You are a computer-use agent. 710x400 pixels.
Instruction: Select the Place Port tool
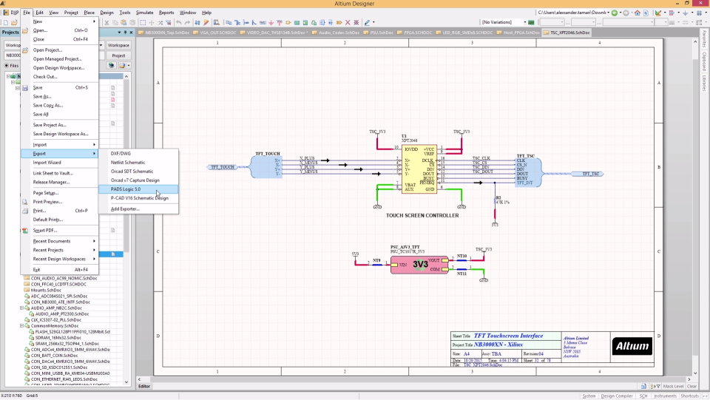coord(339,22)
